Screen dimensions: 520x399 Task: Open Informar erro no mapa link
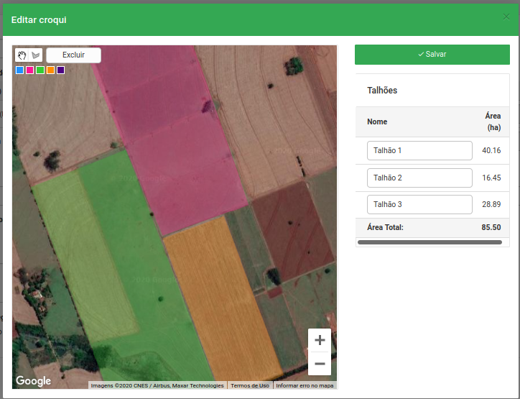(x=305, y=385)
